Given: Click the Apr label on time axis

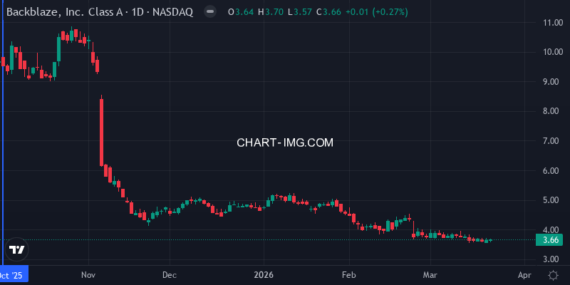Looking at the screenshot, I should tap(524, 275).
